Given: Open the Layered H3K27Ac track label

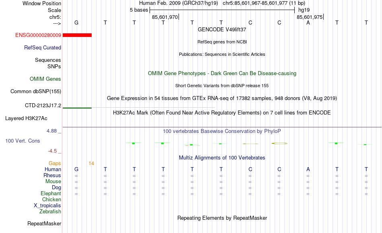Looking at the screenshot, I should [x=26, y=119].
